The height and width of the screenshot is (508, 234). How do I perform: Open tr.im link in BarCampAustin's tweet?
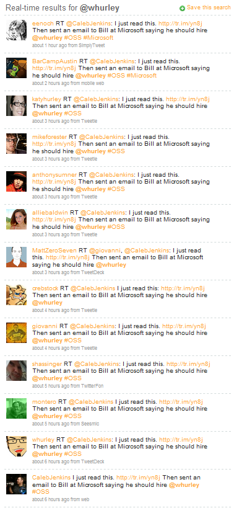click(54, 68)
